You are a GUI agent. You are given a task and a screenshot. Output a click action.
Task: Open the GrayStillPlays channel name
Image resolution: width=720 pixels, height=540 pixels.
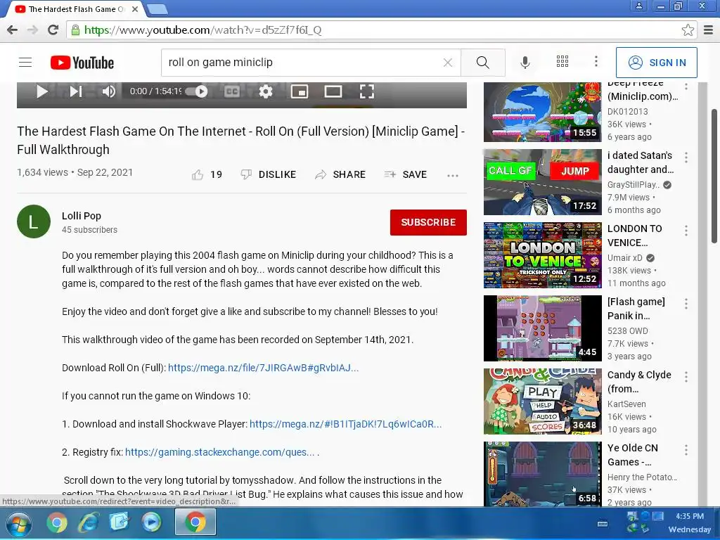tap(634, 185)
